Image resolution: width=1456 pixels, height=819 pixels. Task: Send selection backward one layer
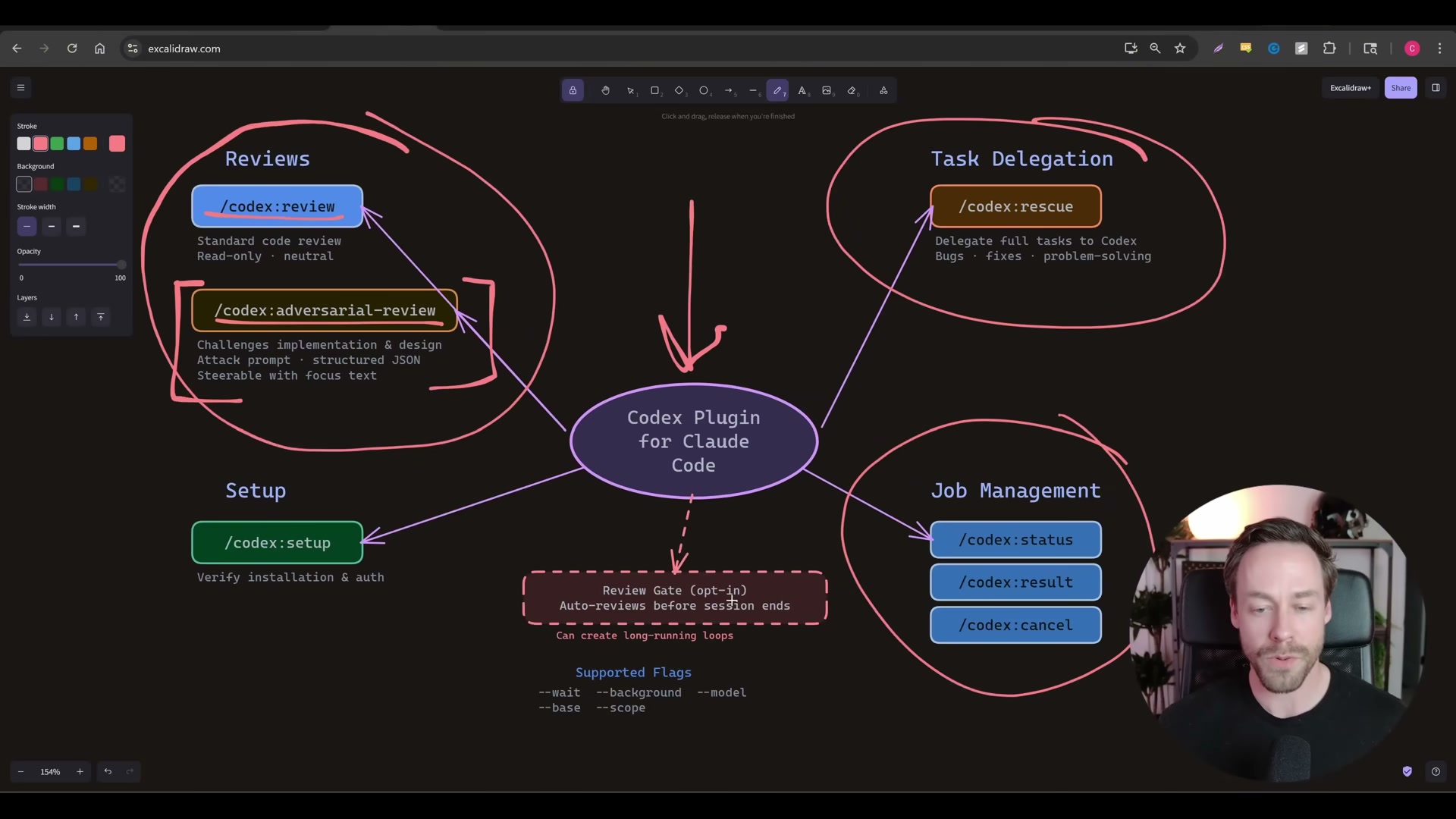click(x=52, y=317)
